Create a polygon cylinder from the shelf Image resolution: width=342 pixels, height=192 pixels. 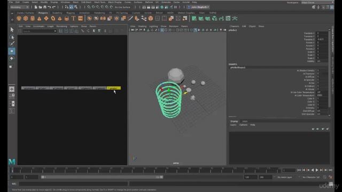click(x=33, y=19)
